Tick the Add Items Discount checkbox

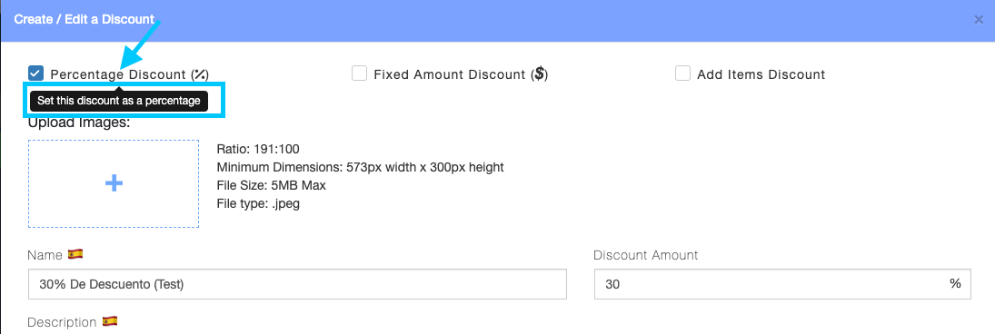point(682,74)
